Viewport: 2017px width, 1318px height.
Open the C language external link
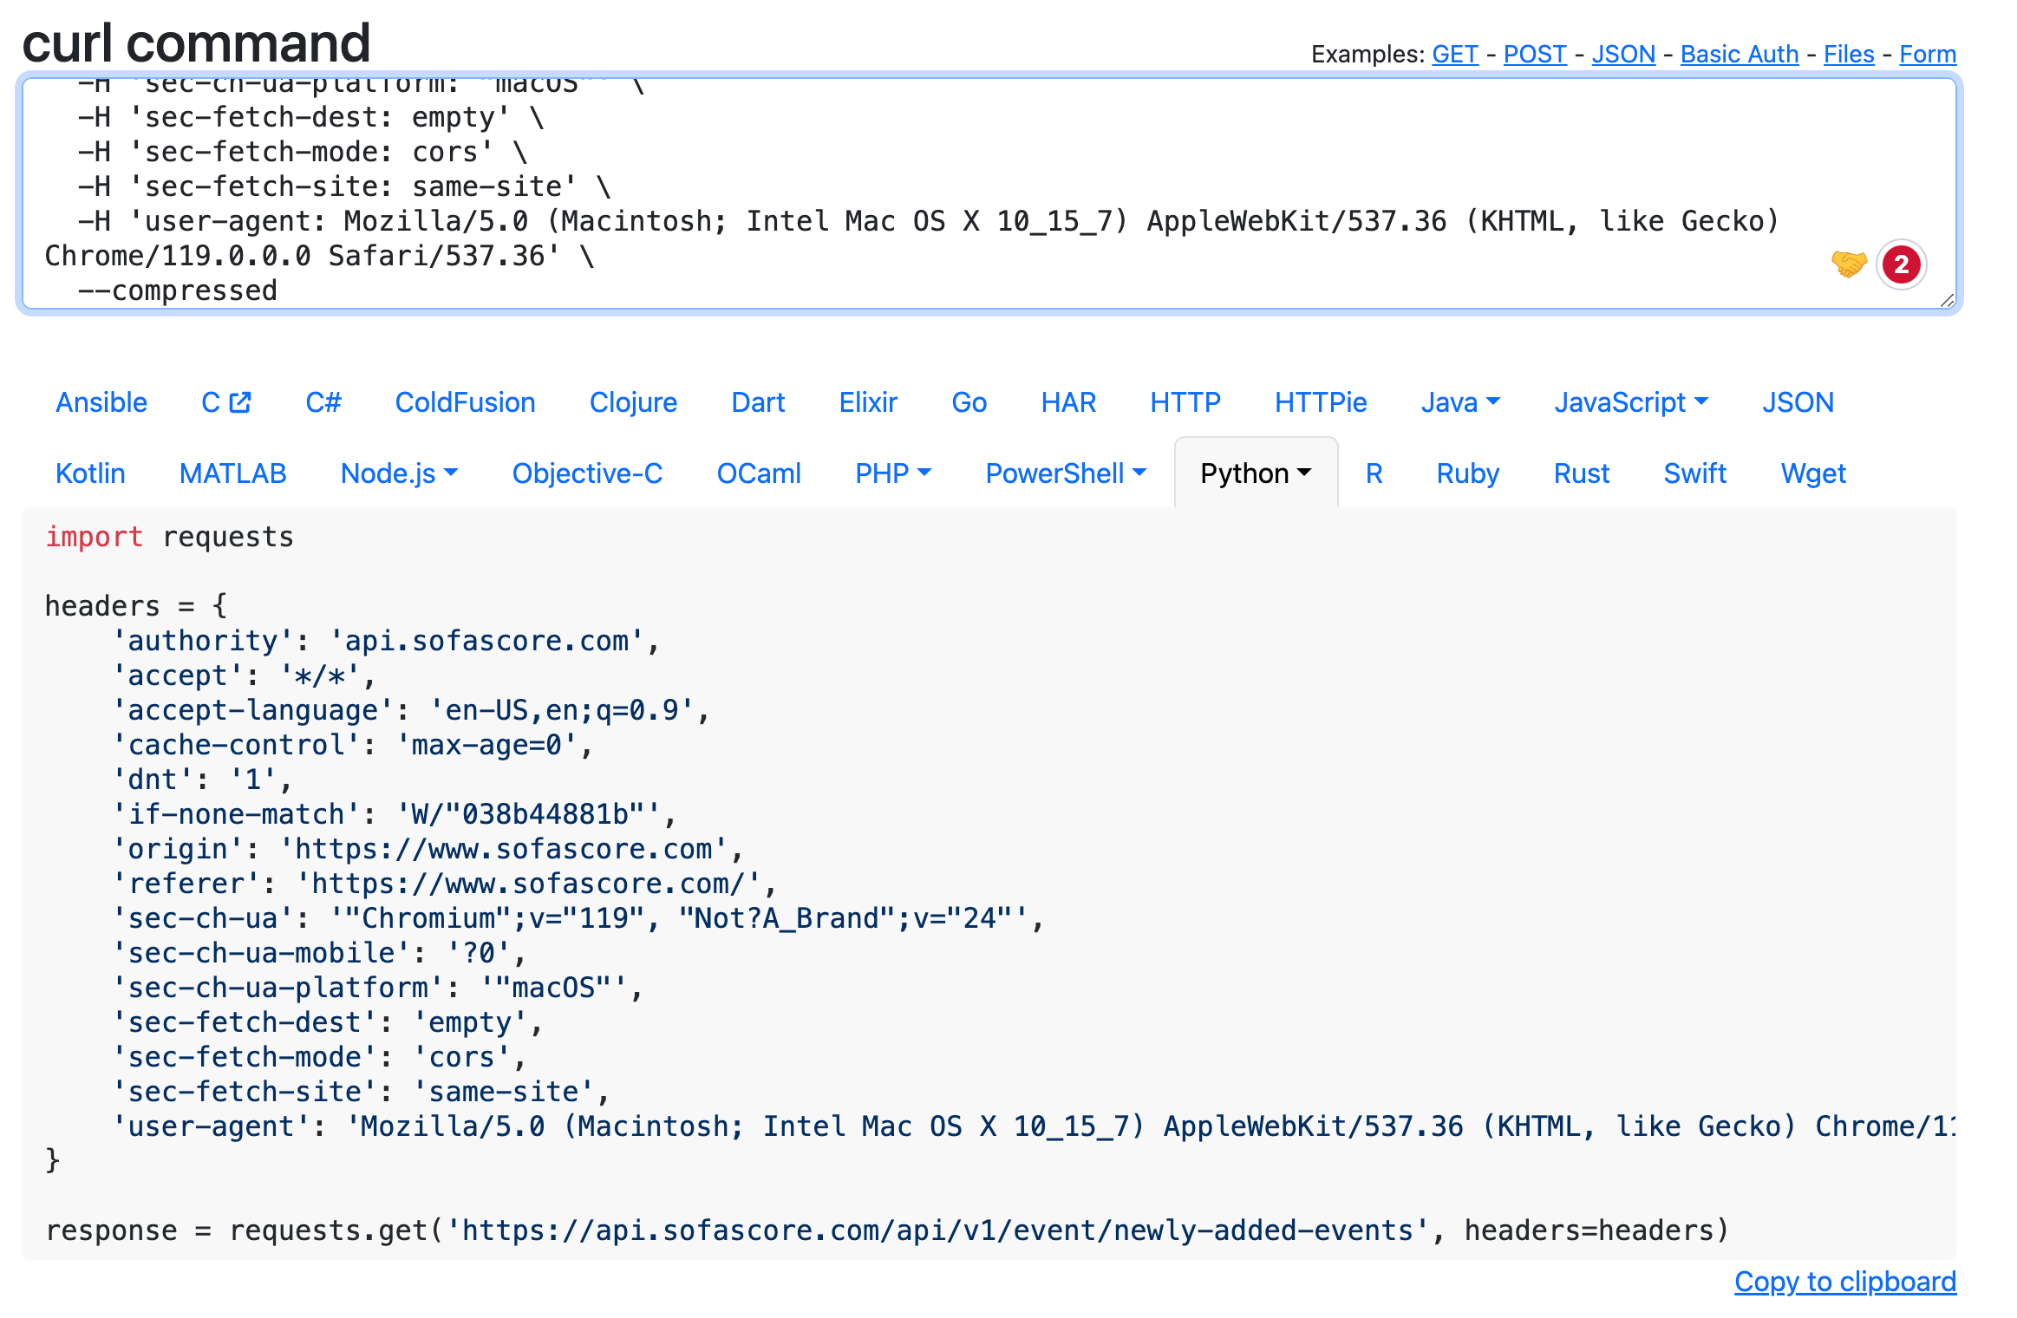pyautogui.click(x=225, y=401)
